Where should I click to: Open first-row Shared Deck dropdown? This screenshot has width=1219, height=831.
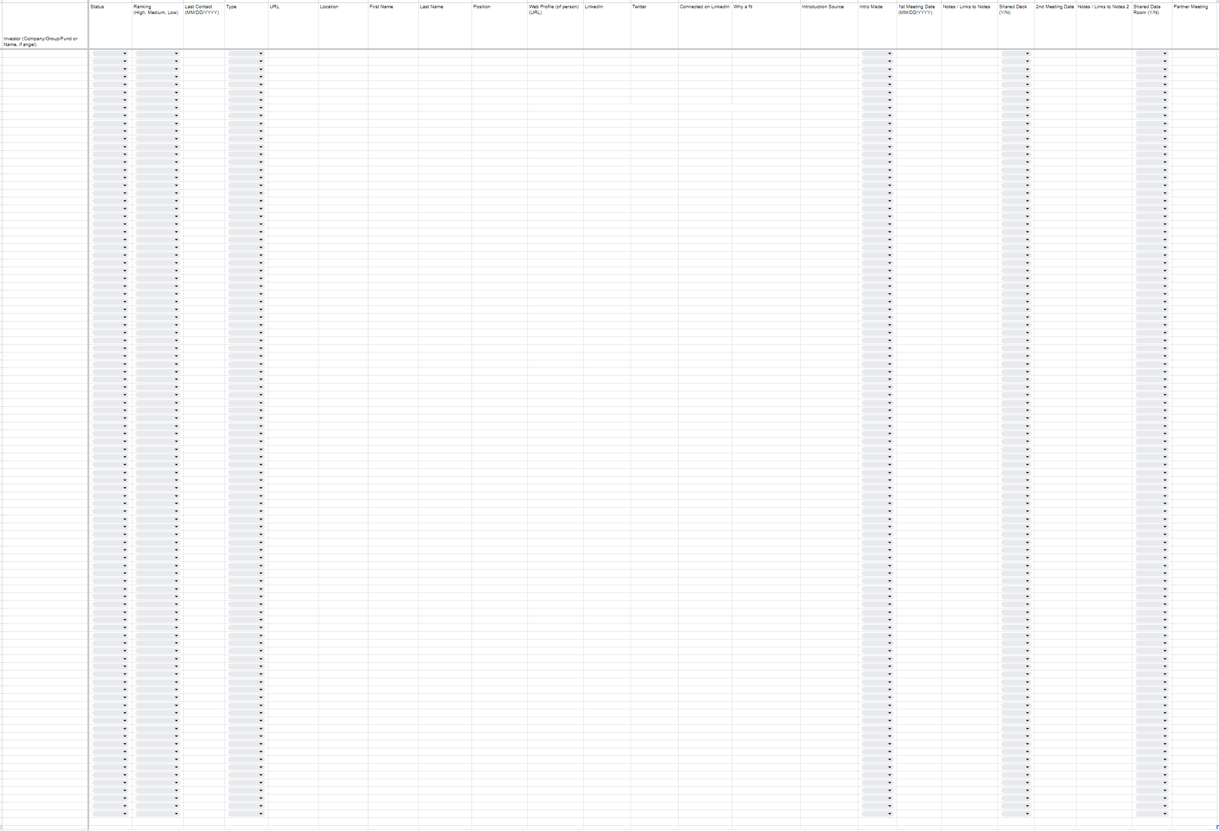tap(1015, 53)
